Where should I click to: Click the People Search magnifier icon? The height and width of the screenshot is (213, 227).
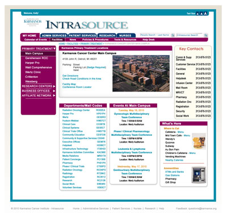(x=173, y=35)
